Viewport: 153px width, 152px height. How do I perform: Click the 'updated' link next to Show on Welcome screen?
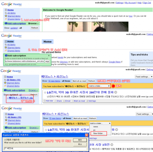click(14, 28)
